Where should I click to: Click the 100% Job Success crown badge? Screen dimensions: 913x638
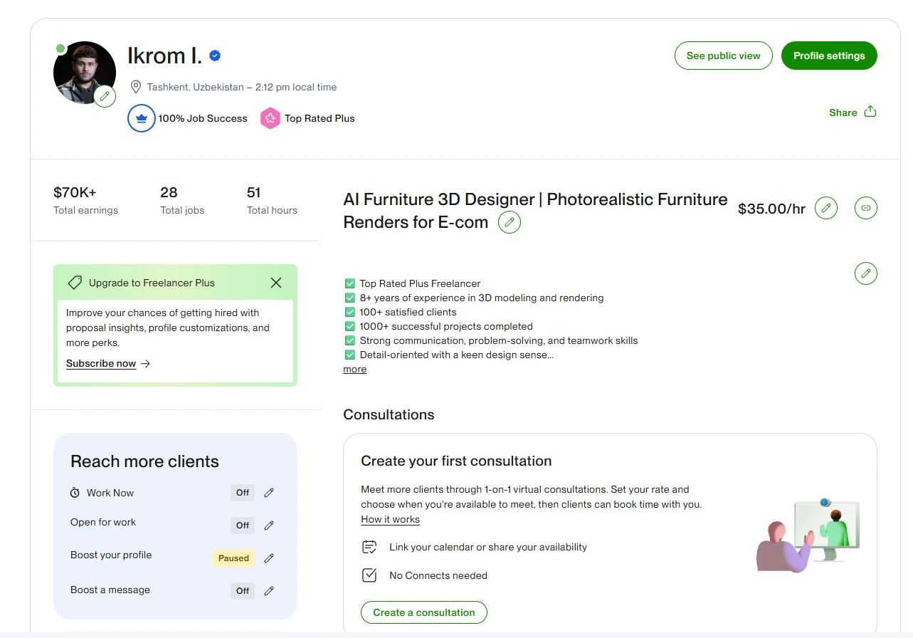(142, 118)
